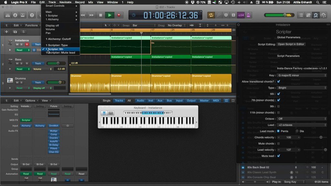331x186 pixels.
Task: Expand the Bass track automation disclosure triangle
Action: [x=10, y=69]
